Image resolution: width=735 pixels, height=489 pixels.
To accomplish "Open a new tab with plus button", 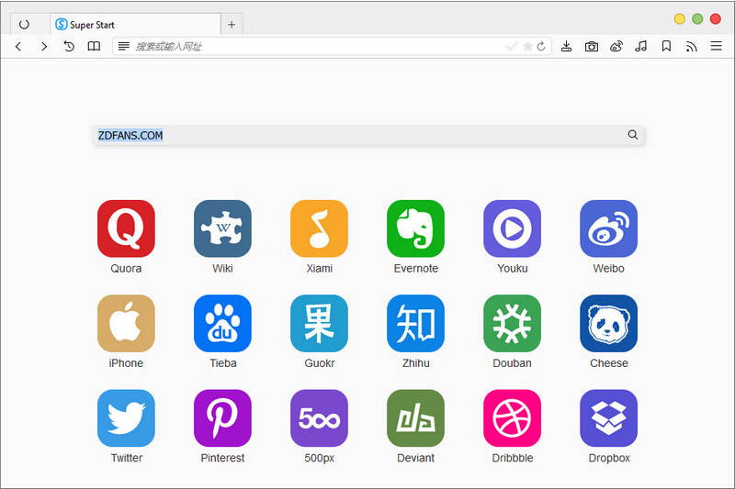I will pos(232,25).
